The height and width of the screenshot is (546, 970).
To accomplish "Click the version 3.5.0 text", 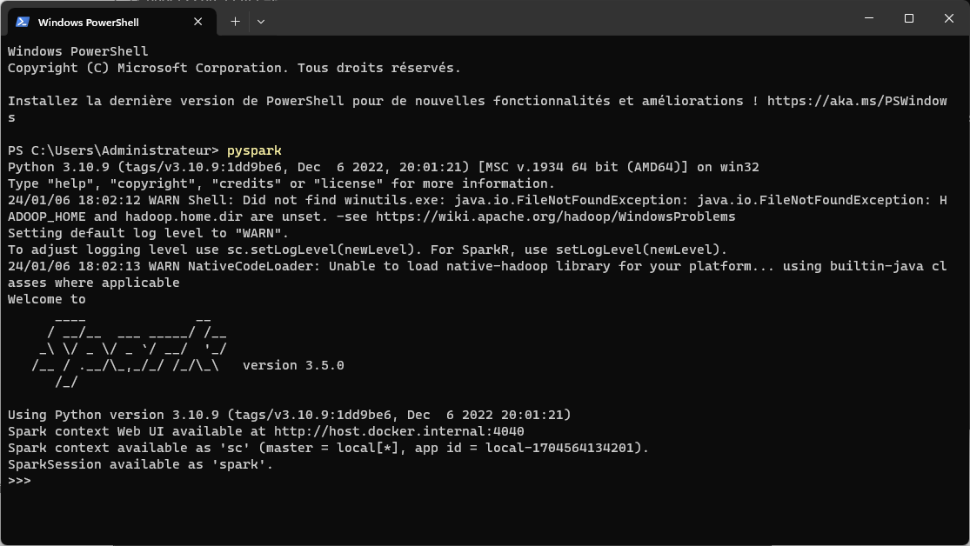I will tap(293, 365).
